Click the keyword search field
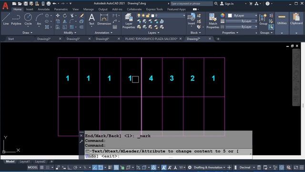Viewport: 305px width, 172px height. (192, 3)
